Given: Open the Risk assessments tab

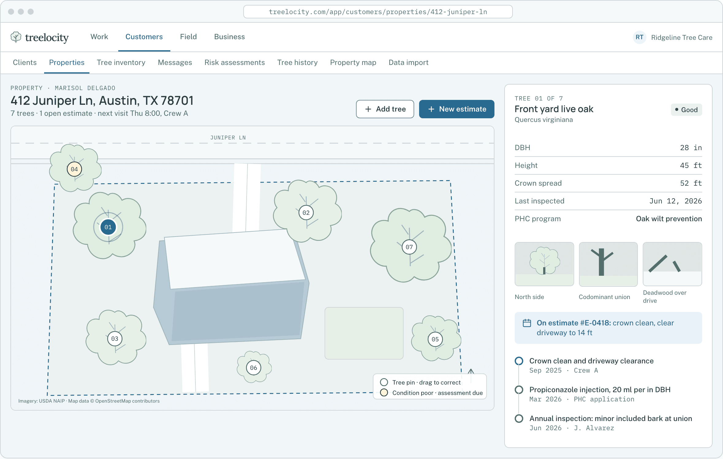Looking at the screenshot, I should [235, 63].
